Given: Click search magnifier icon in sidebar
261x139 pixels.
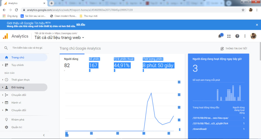Looking at the screenshot, I should pyautogui.click(x=6, y=48).
